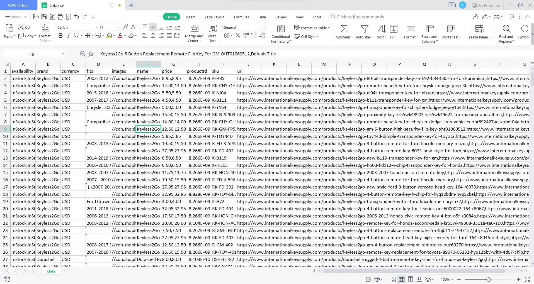This screenshot has height=284, width=534.
Task: Enter full screen mode from status bar
Action: (527, 279)
